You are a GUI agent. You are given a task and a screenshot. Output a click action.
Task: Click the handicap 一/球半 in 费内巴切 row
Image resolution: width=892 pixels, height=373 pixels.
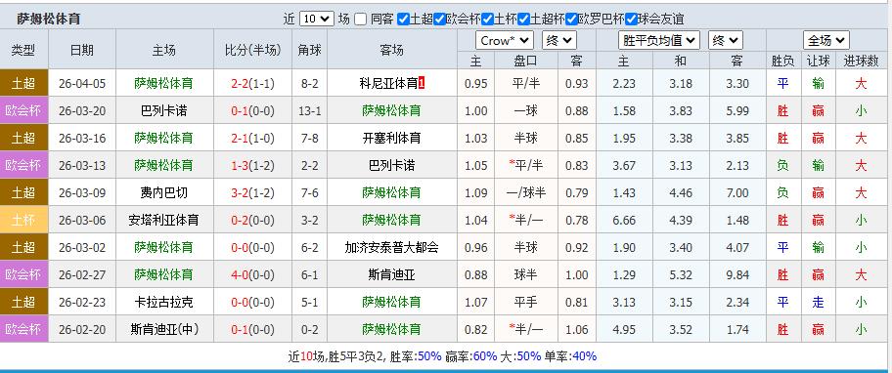(525, 192)
